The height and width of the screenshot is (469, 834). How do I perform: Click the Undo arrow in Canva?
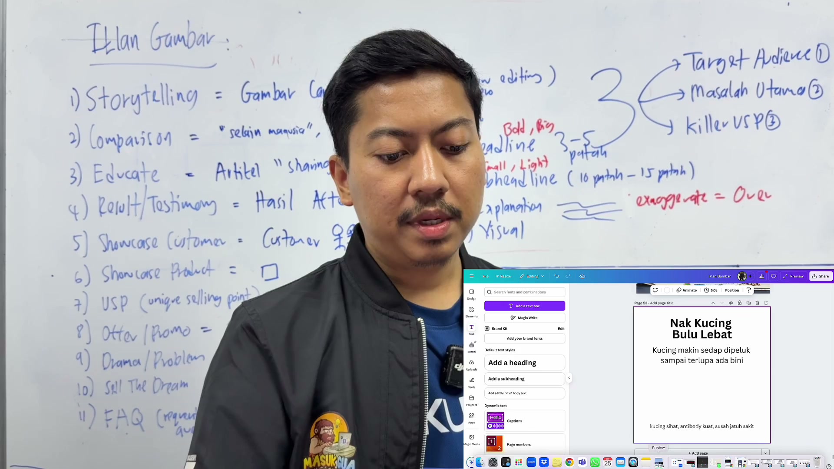click(556, 276)
